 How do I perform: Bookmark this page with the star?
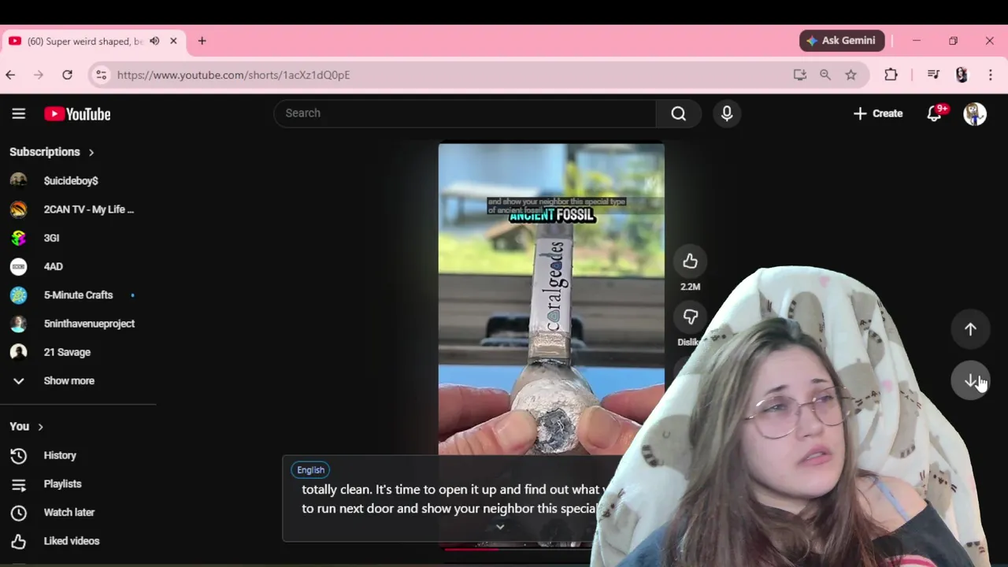pos(851,75)
